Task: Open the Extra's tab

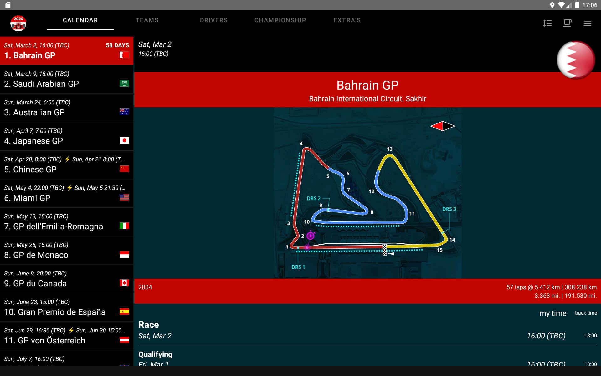Action: 347,20
